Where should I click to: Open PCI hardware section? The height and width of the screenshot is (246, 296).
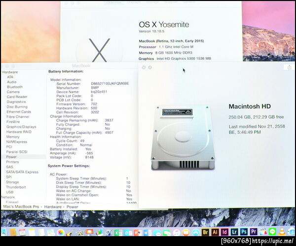9,147
